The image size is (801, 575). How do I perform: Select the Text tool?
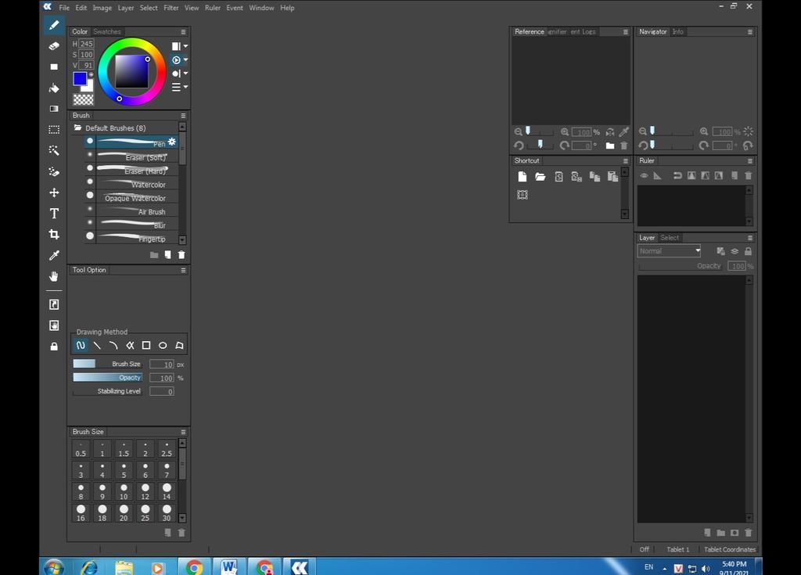coord(54,213)
